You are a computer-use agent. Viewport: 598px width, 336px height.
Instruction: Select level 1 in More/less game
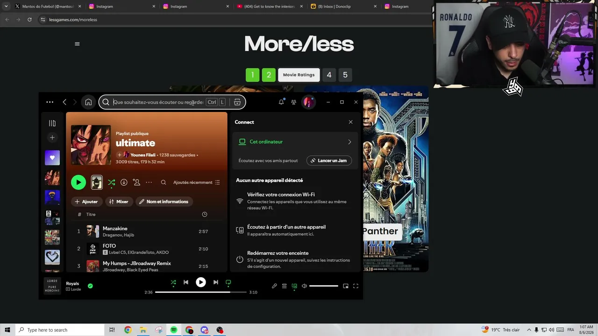[x=252, y=75]
